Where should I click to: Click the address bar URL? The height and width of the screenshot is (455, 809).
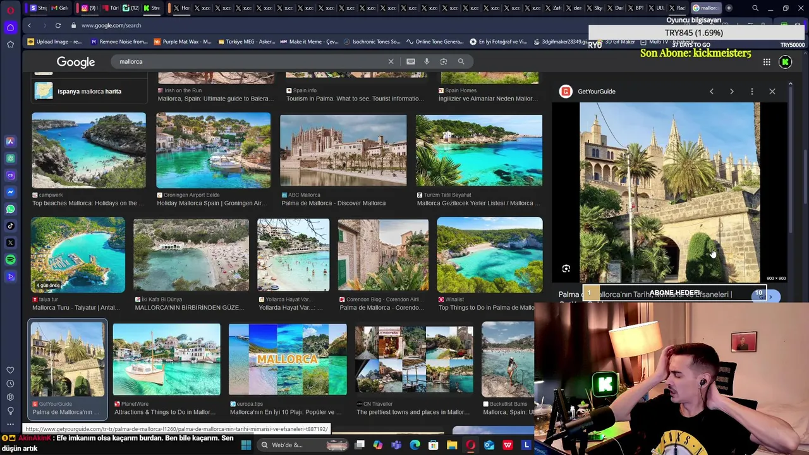[x=111, y=25]
